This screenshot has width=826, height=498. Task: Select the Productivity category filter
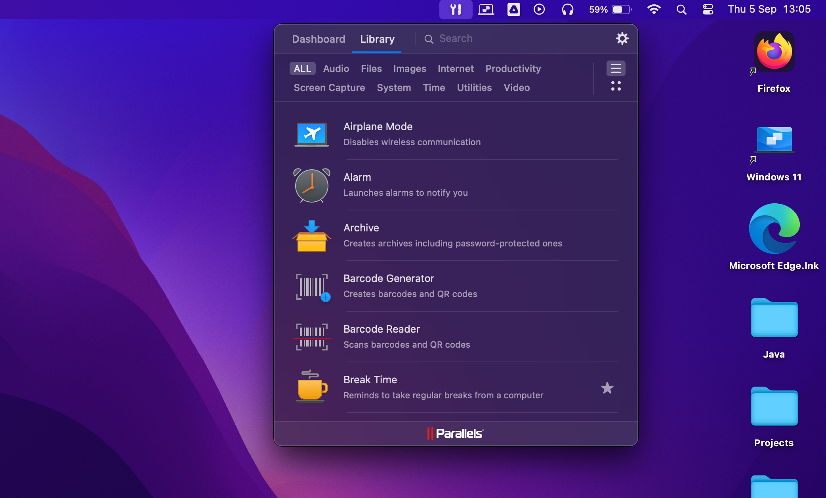(513, 68)
